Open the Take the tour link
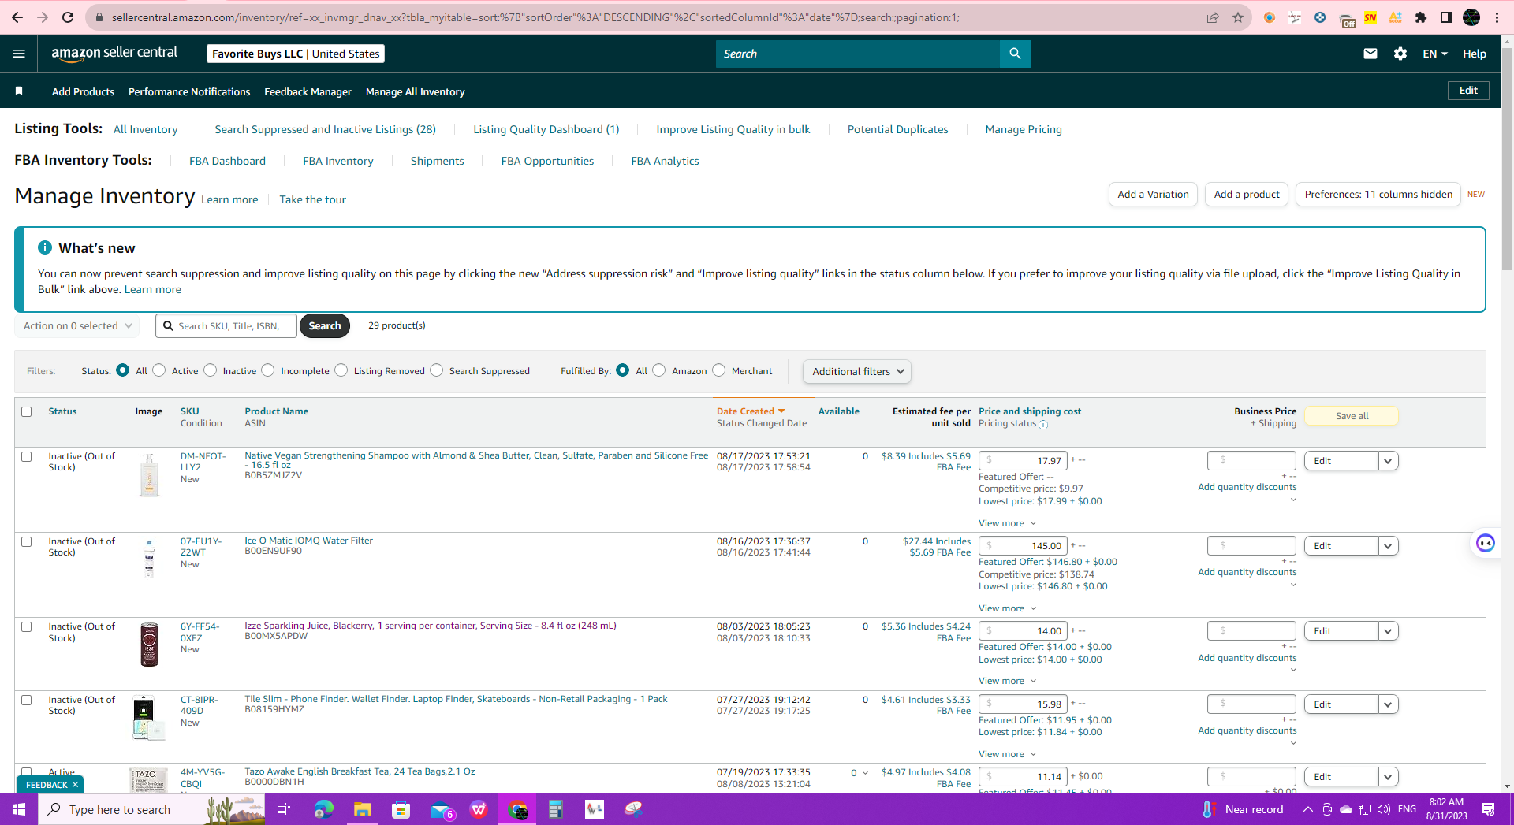1514x825 pixels. [x=313, y=199]
